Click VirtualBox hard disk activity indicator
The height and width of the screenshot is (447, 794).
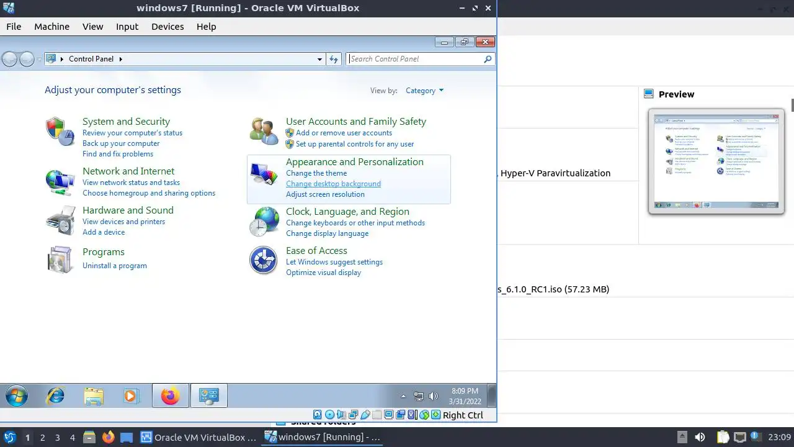click(317, 415)
